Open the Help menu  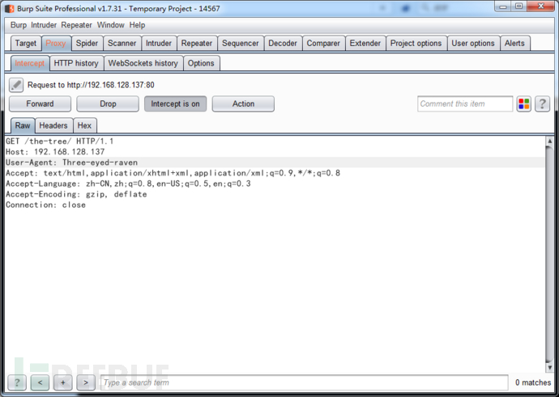pyautogui.click(x=137, y=25)
